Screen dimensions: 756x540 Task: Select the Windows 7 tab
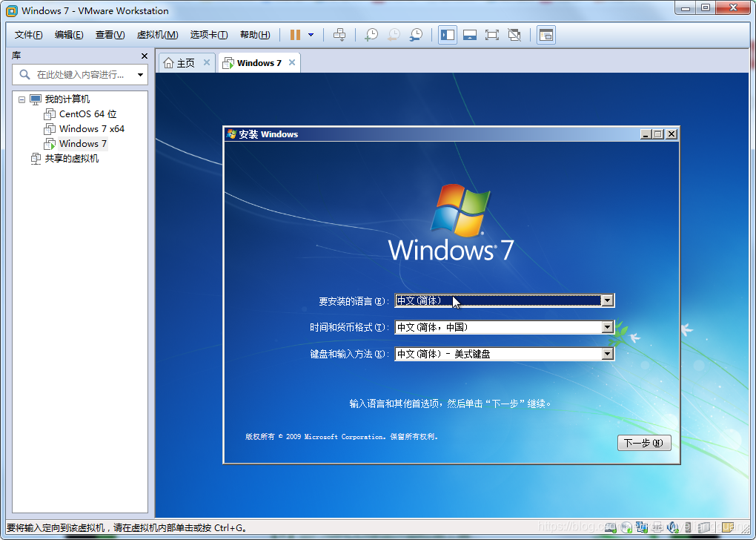pos(259,63)
